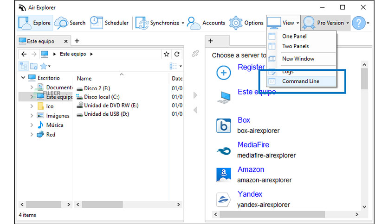
Task: Expand the Ico folder node
Action: (32, 106)
